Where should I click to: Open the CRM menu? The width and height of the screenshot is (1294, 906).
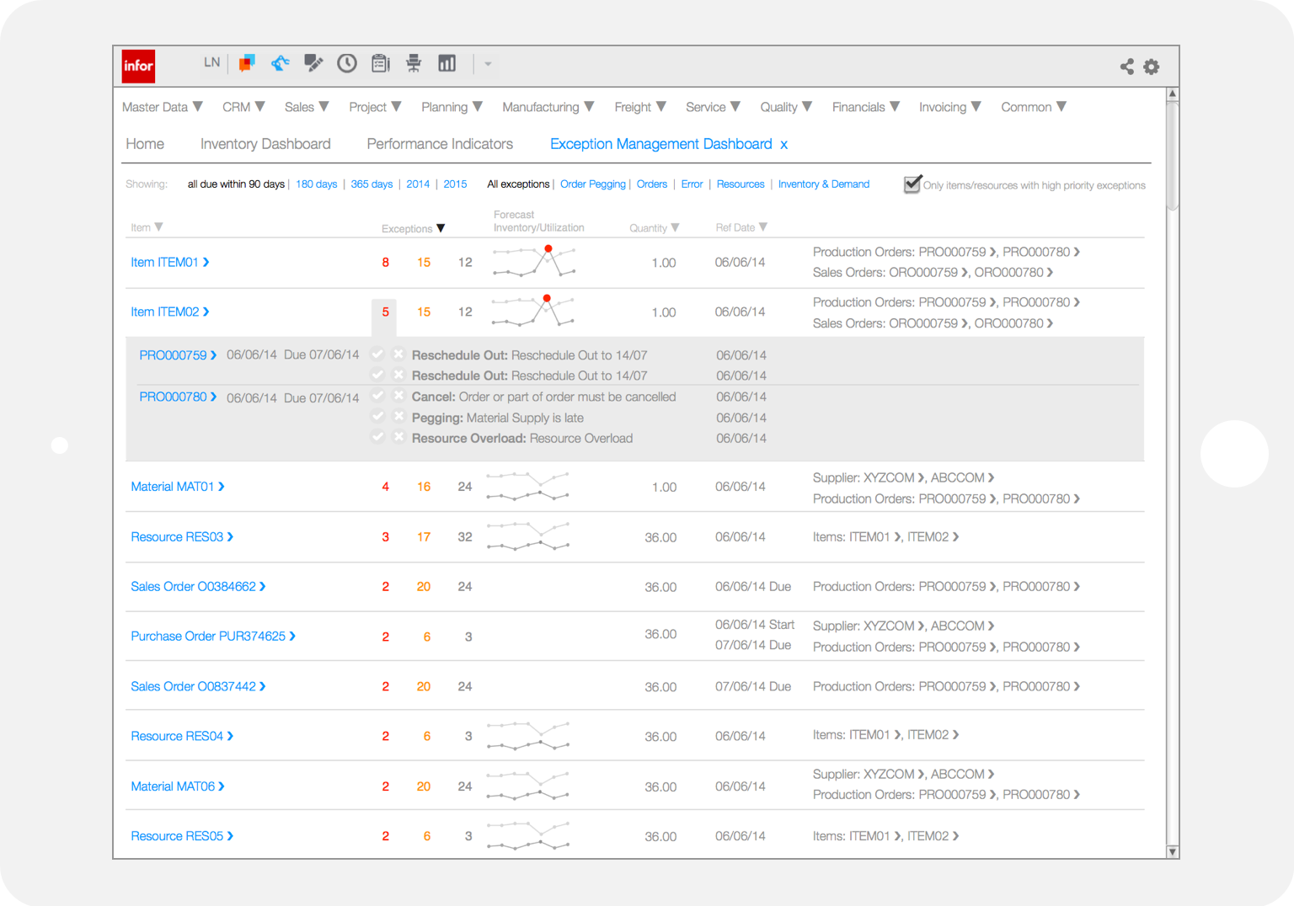tap(243, 107)
